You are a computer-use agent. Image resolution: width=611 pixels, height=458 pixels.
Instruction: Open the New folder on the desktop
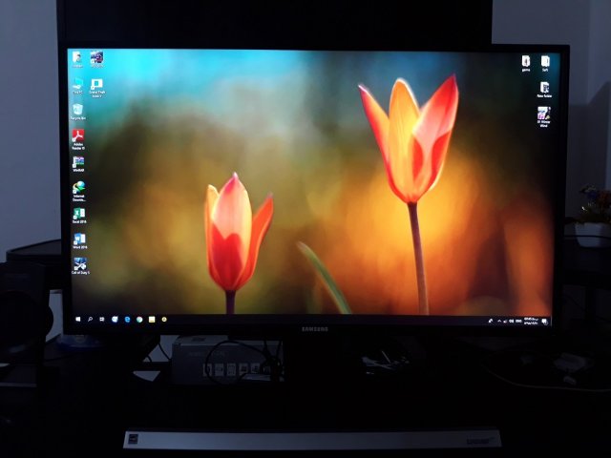544,87
